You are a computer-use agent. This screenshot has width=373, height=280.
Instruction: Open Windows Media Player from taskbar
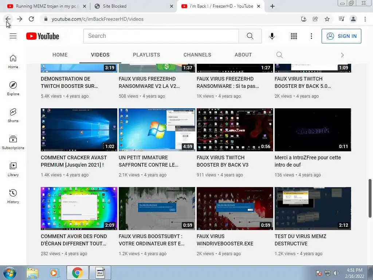click(54, 273)
